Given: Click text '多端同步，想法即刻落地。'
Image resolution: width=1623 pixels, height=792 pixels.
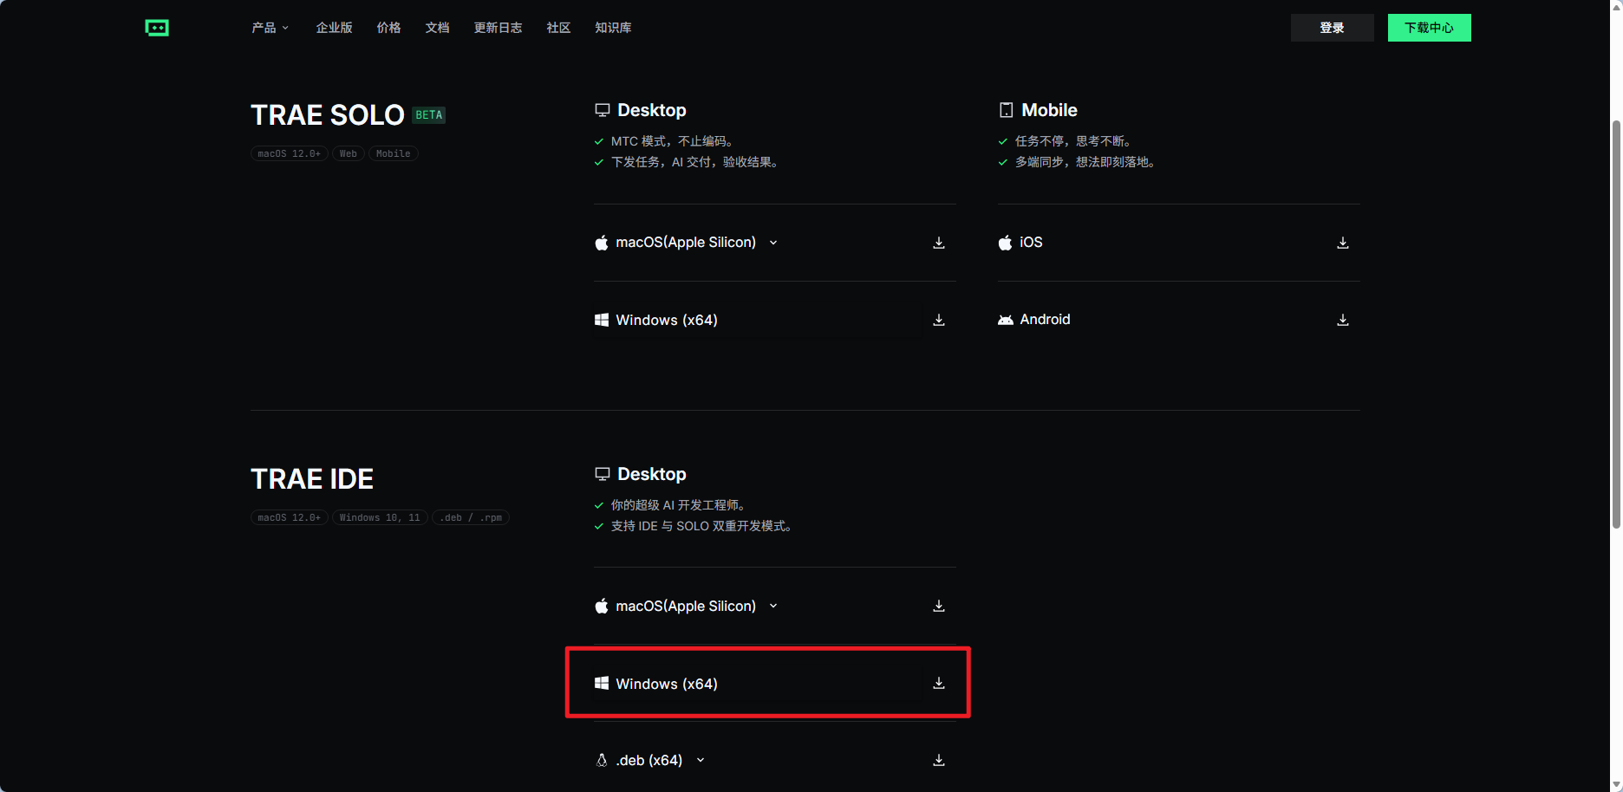Looking at the screenshot, I should click(x=1086, y=162).
